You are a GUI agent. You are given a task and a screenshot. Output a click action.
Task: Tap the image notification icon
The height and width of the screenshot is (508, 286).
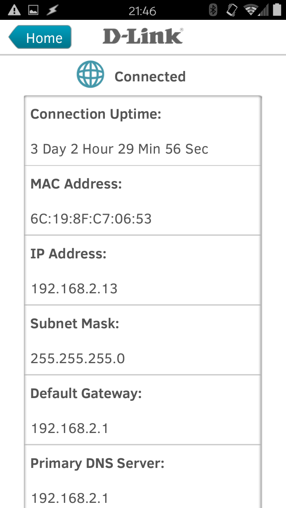point(33,10)
